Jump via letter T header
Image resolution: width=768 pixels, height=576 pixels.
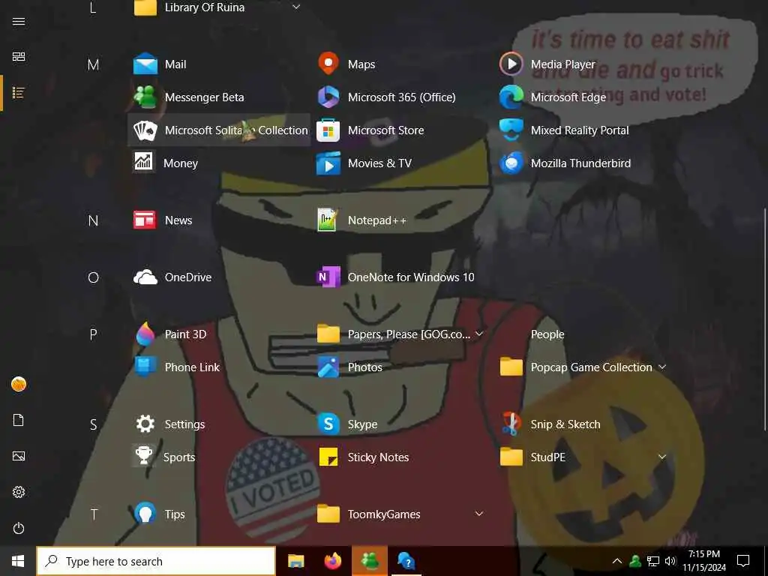93,514
